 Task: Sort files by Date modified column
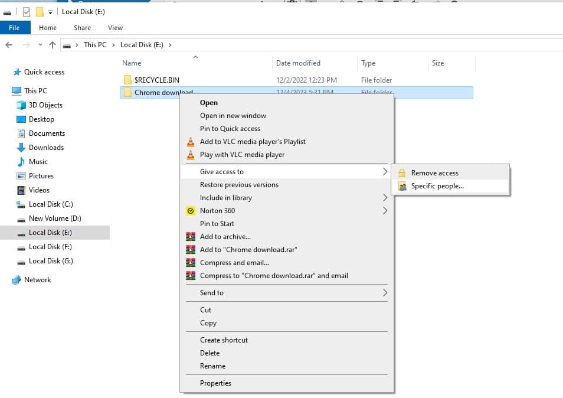pos(298,63)
